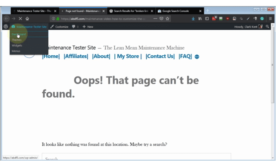Show sidebars toolbar icon
The image size is (276, 161).
pos(207,19)
